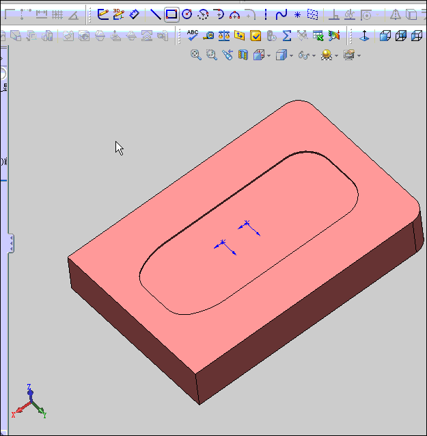Viewport: 427px width, 436px height.
Task: Collapse the left panel via the splitter handle
Action: coord(11,243)
